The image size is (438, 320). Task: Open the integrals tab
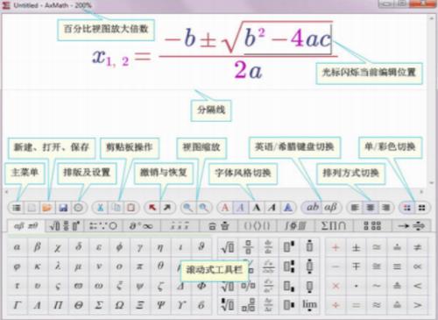pyautogui.click(x=295, y=226)
